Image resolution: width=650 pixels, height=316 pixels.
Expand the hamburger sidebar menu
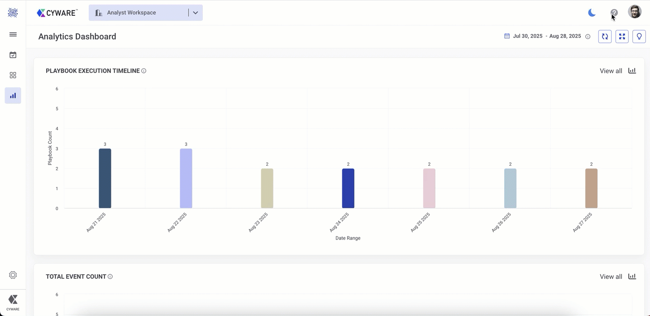pos(13,34)
